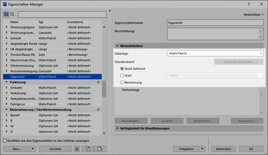The image size is (268, 155).
Task: Grab the reorder handle of Wohnungstypen row
Action: pyautogui.click(x=6, y=27)
